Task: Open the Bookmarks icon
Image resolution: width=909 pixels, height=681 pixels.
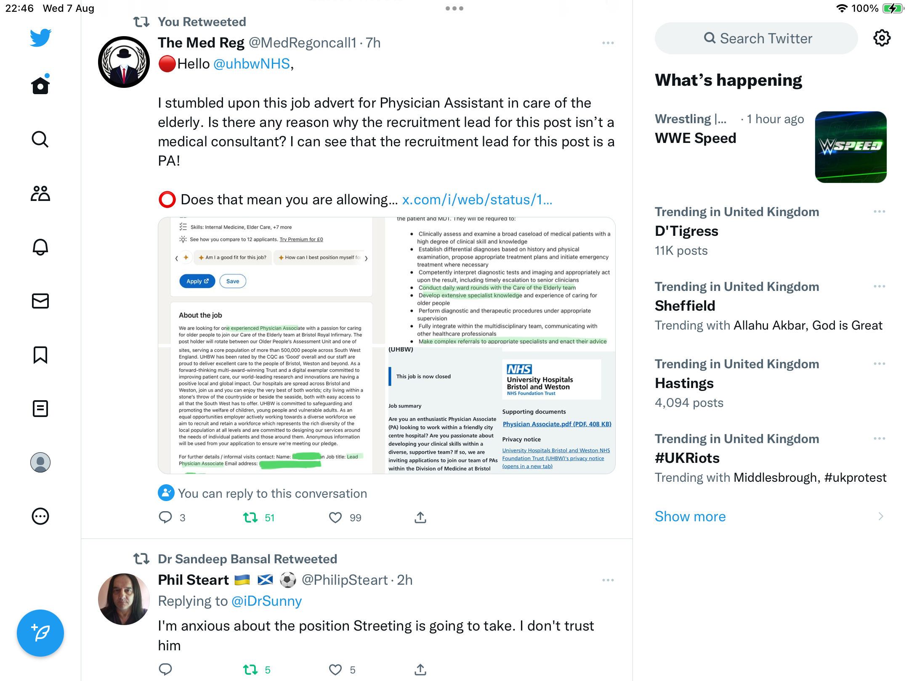Action: tap(40, 355)
